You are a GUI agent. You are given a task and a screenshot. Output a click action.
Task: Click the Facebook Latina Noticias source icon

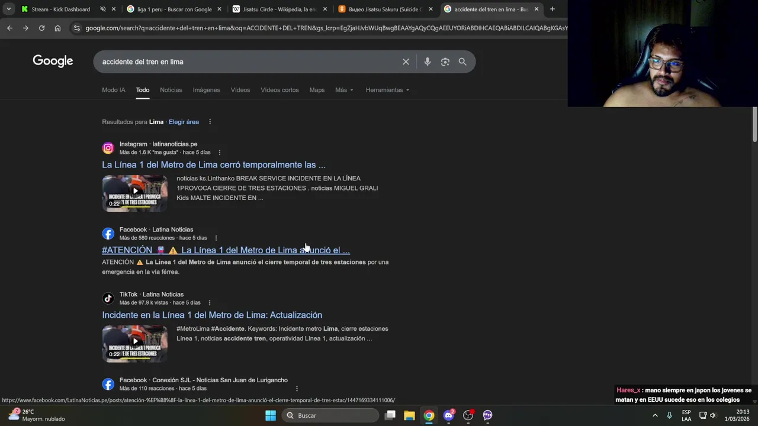pyautogui.click(x=108, y=234)
